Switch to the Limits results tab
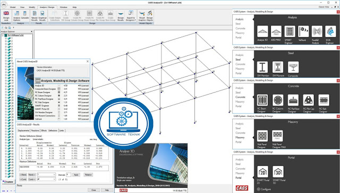The image size is (340, 193). point(62,130)
